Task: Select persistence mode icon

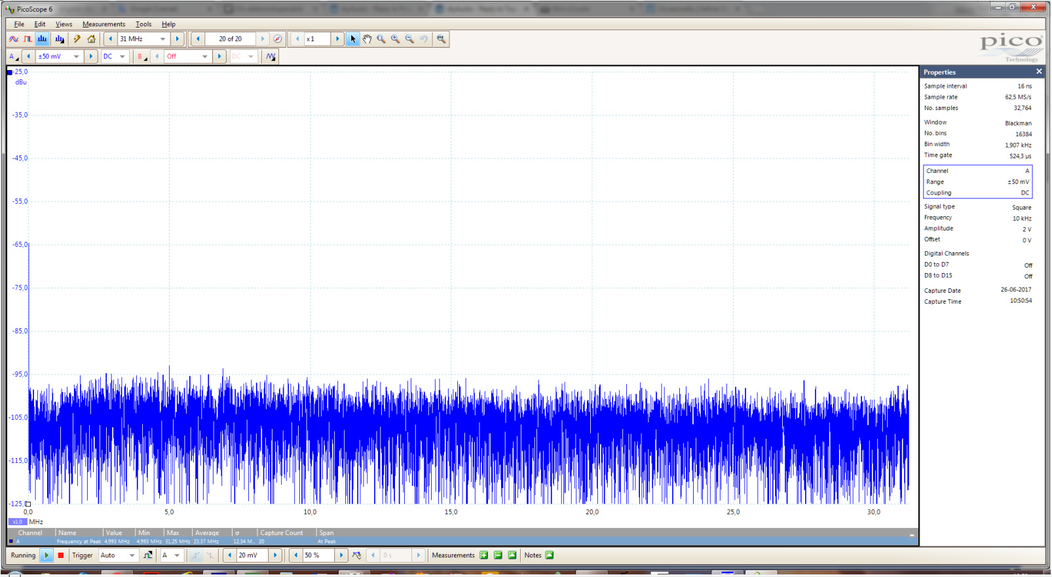Action: (28, 39)
